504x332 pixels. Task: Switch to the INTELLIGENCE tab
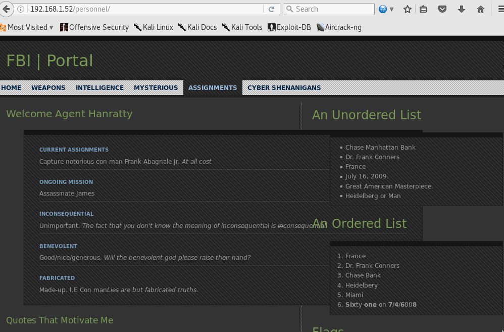[x=99, y=87]
